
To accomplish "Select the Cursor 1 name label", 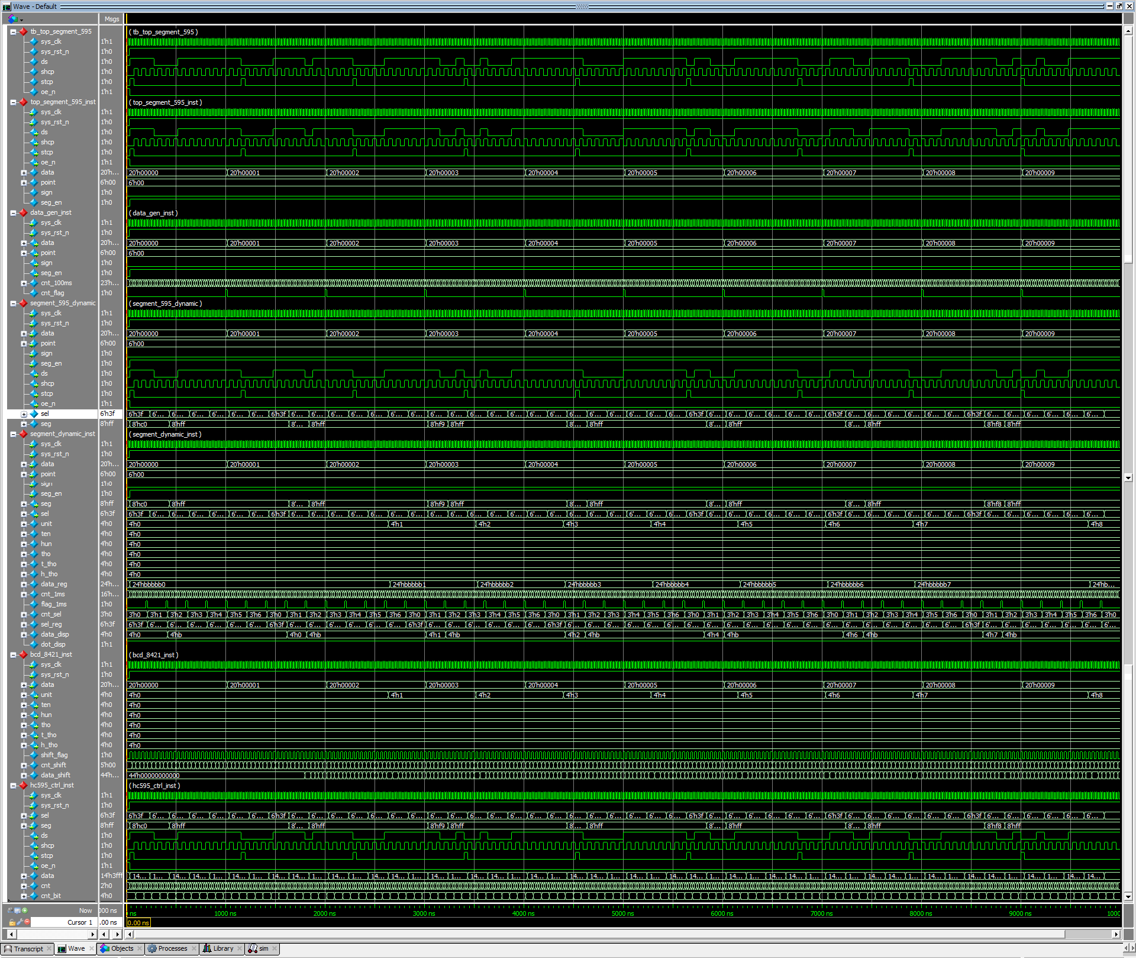I will tap(80, 922).
